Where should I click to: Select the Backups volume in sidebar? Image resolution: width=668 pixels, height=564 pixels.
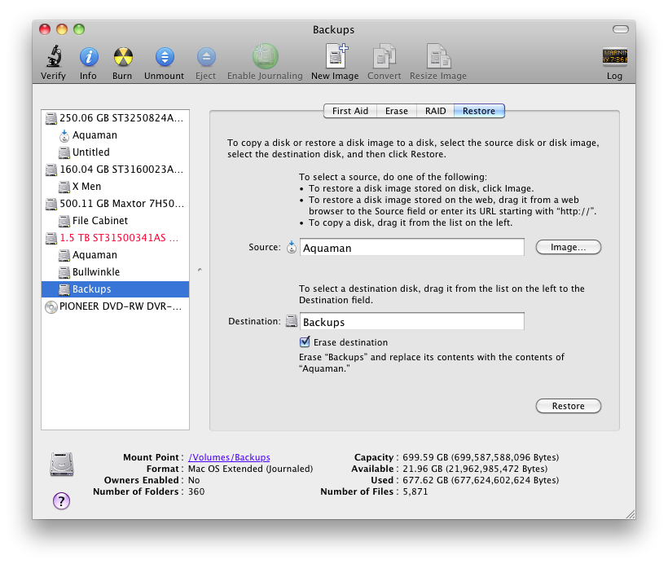pos(115,289)
